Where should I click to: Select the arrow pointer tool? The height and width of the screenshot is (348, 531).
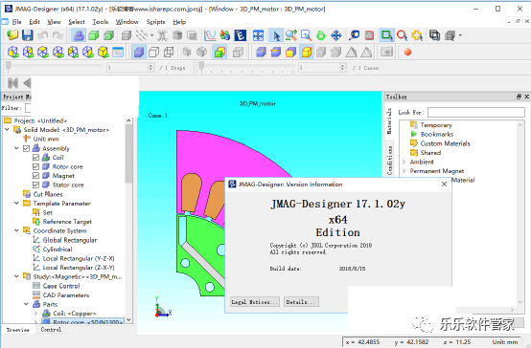pyautogui.click(x=276, y=35)
